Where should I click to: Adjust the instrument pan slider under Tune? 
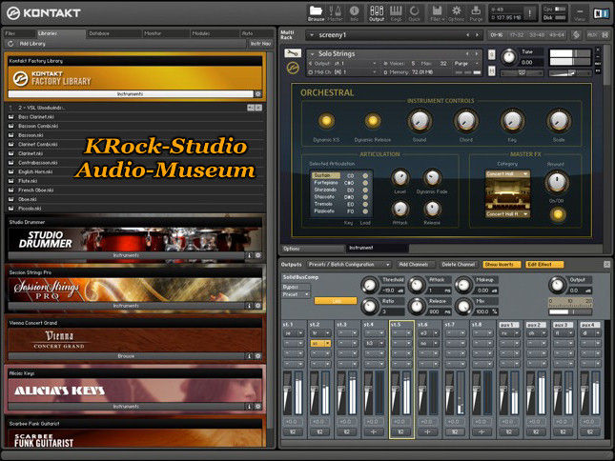522,72
